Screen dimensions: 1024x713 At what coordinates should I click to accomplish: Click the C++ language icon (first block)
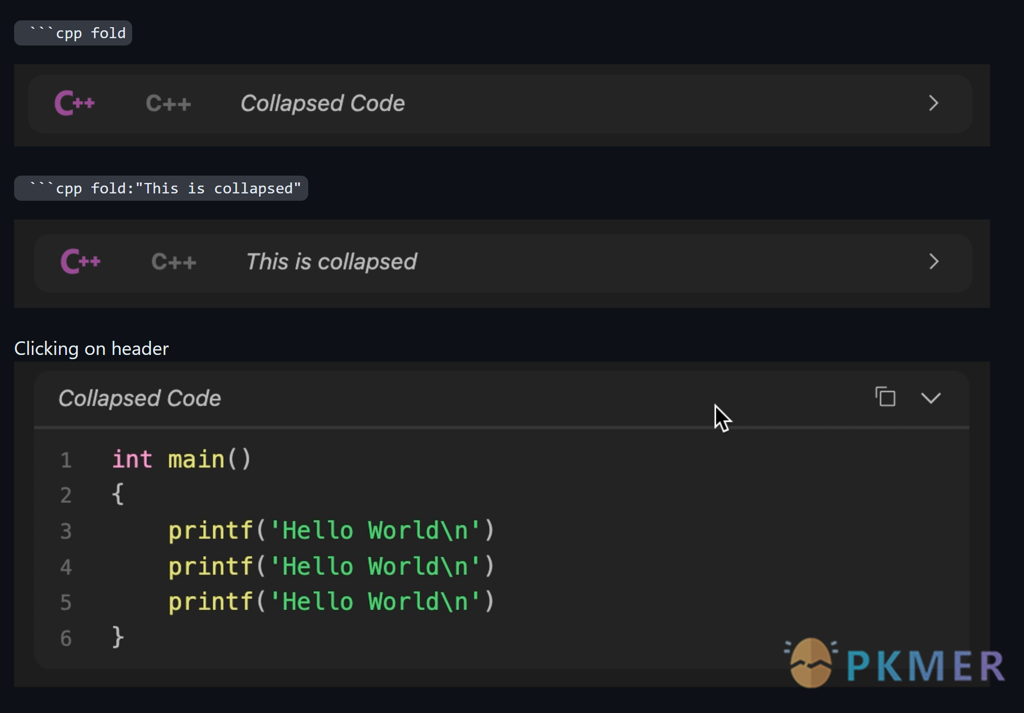click(x=75, y=103)
